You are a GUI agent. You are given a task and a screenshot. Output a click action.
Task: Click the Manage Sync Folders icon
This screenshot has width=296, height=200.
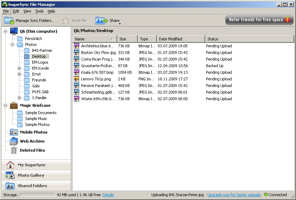9,21
